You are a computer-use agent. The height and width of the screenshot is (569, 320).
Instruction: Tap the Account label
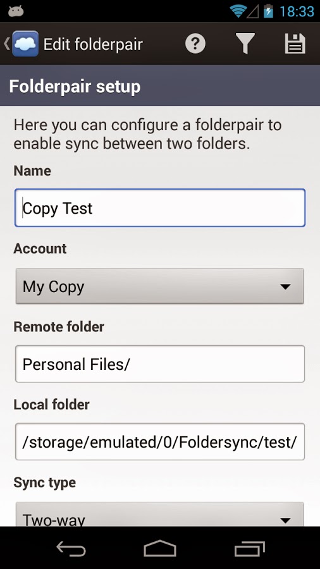[40, 248]
